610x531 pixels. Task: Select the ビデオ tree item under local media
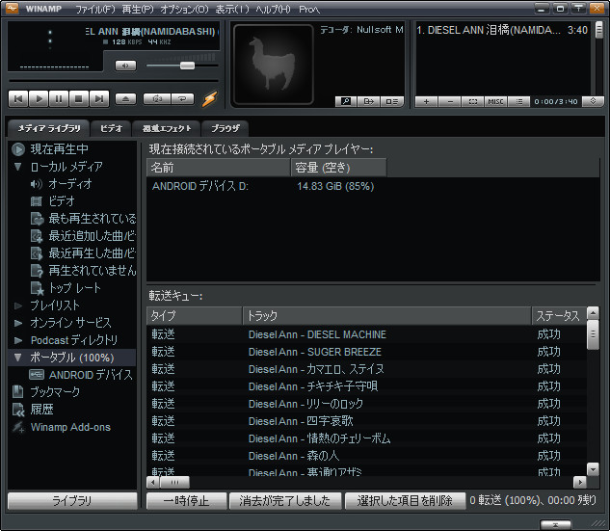coord(62,201)
